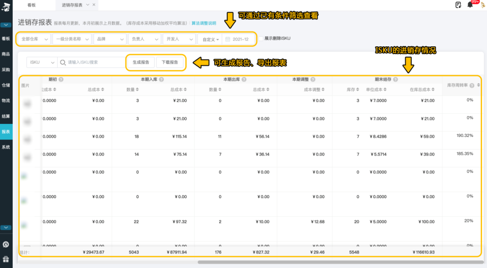Click the 生成报告 button

click(x=140, y=62)
